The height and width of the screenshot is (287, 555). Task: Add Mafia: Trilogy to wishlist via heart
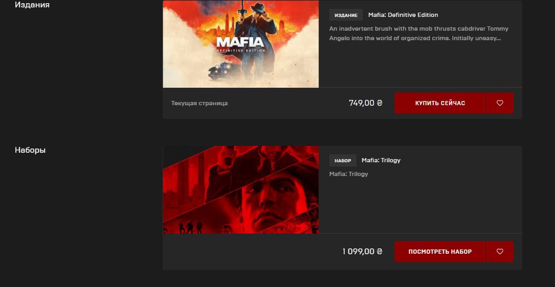point(499,252)
